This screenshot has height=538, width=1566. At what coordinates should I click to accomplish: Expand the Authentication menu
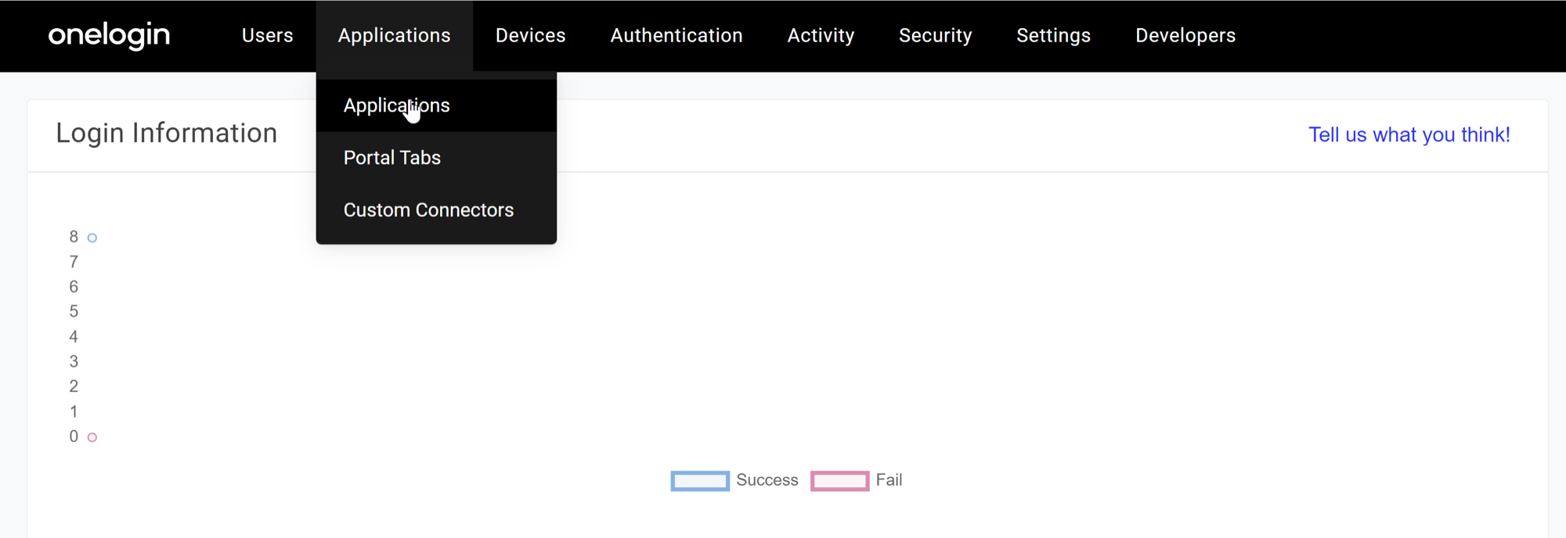coord(676,35)
